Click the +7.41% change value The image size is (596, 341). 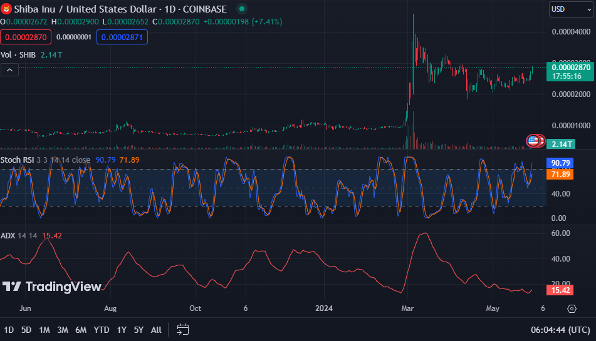click(268, 22)
